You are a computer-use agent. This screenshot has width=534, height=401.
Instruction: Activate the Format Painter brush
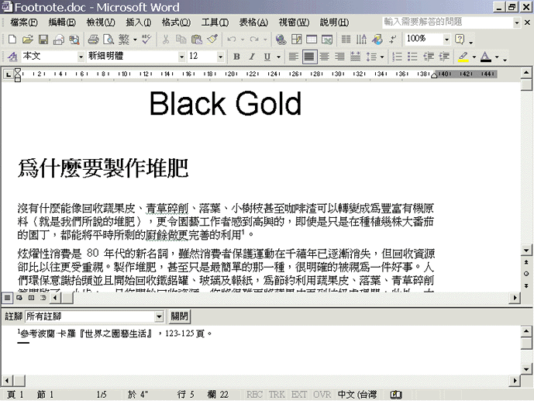point(212,40)
